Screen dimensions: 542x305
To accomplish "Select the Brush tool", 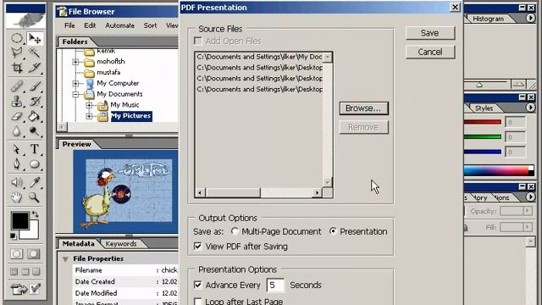I will point(35,86).
